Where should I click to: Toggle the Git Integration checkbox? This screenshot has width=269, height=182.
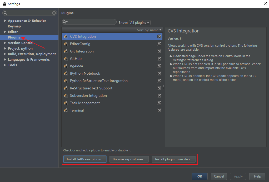[160, 51]
